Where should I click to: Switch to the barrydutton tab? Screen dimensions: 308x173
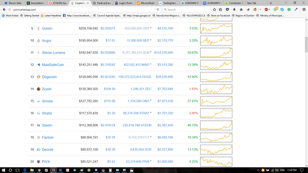[36, 3]
